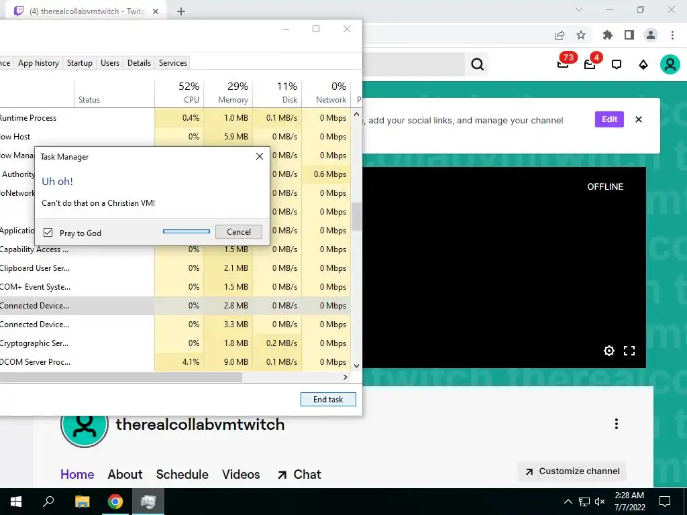Open Twitch notifications inbox with 73 badge

(564, 64)
